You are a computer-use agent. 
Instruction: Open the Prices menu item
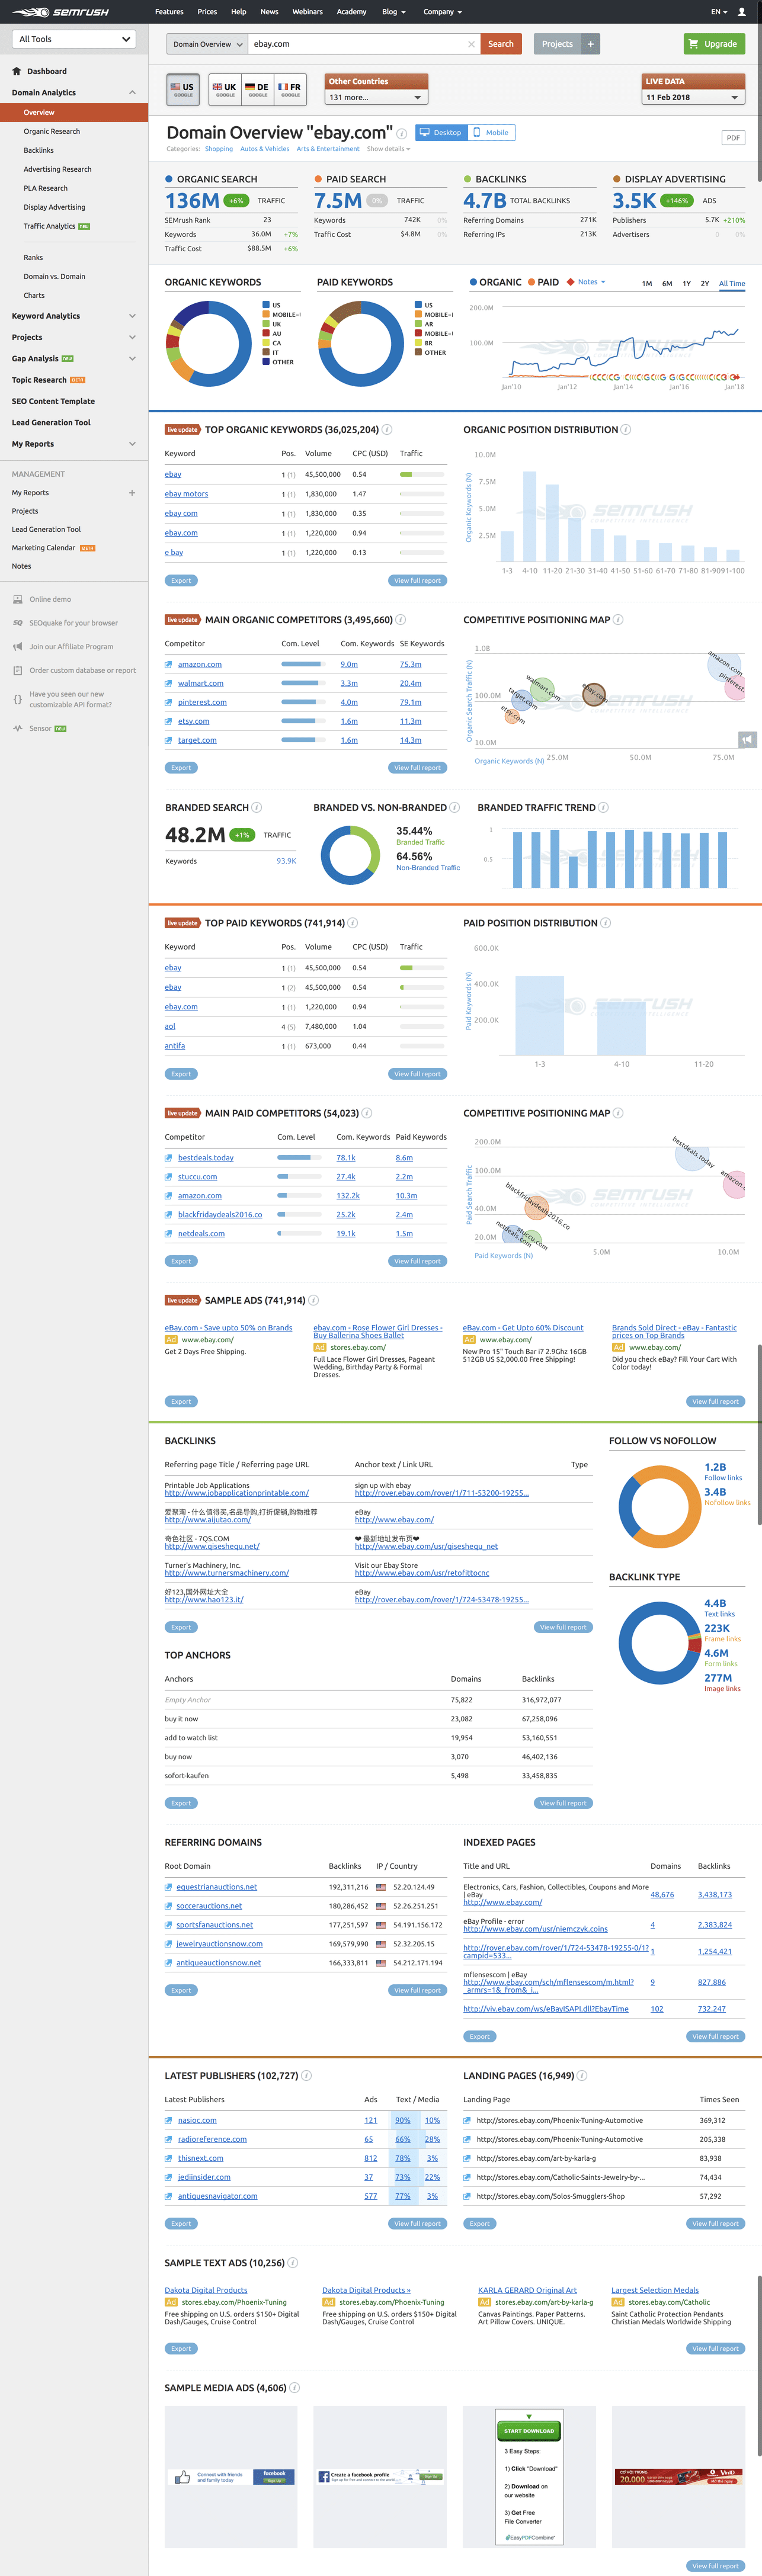click(x=207, y=12)
